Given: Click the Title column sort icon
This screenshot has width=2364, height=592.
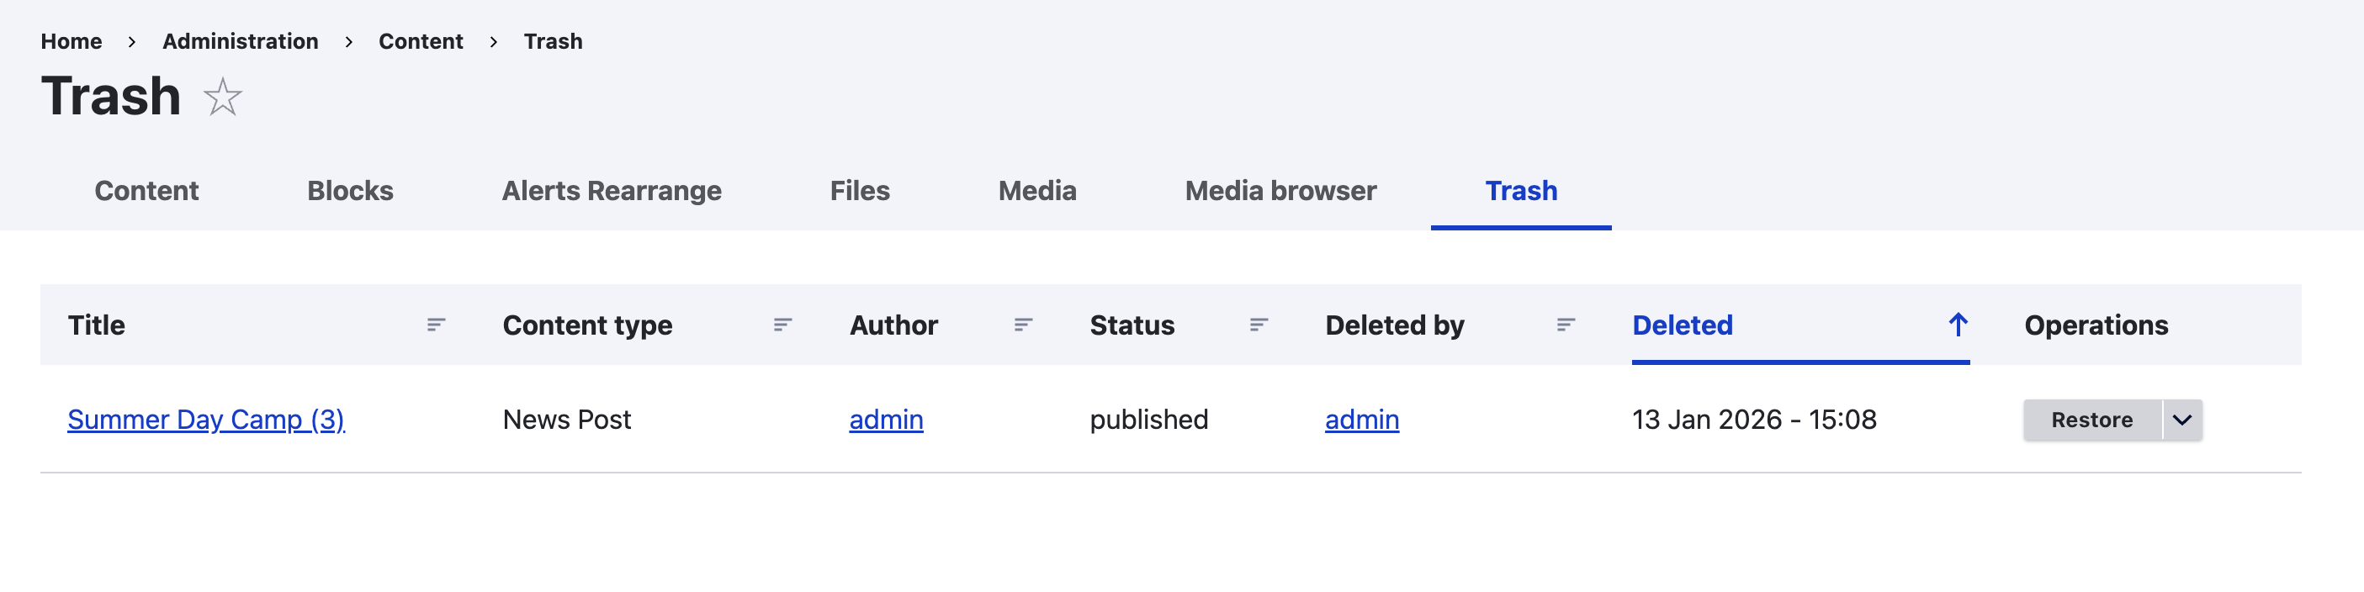Looking at the screenshot, I should pos(436,325).
